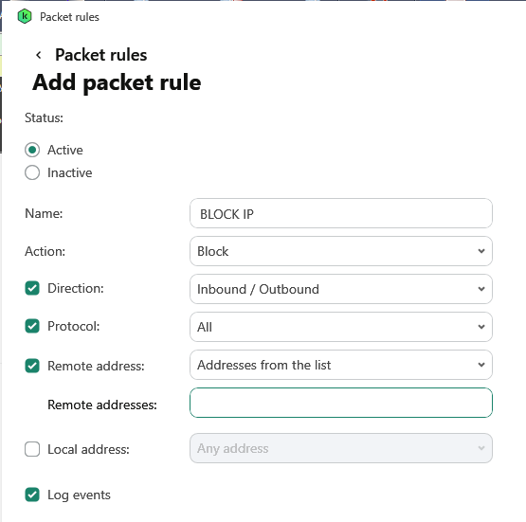Return to Packet rules via breadcrumb link
Viewport: 526px width, 522px height.
pyautogui.click(x=101, y=55)
